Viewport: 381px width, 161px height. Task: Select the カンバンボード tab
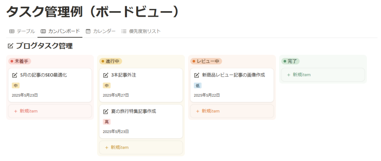tap(60, 31)
